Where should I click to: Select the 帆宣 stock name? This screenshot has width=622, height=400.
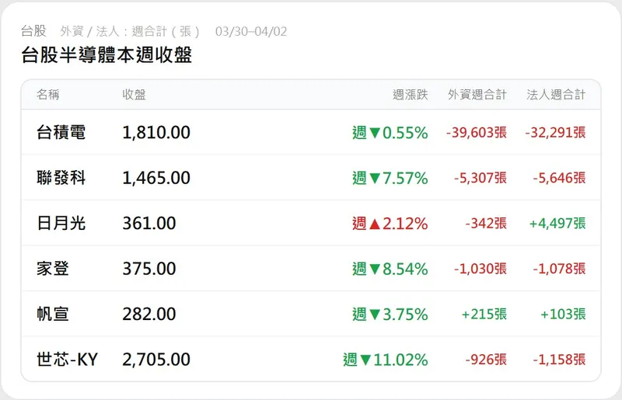click(x=53, y=315)
